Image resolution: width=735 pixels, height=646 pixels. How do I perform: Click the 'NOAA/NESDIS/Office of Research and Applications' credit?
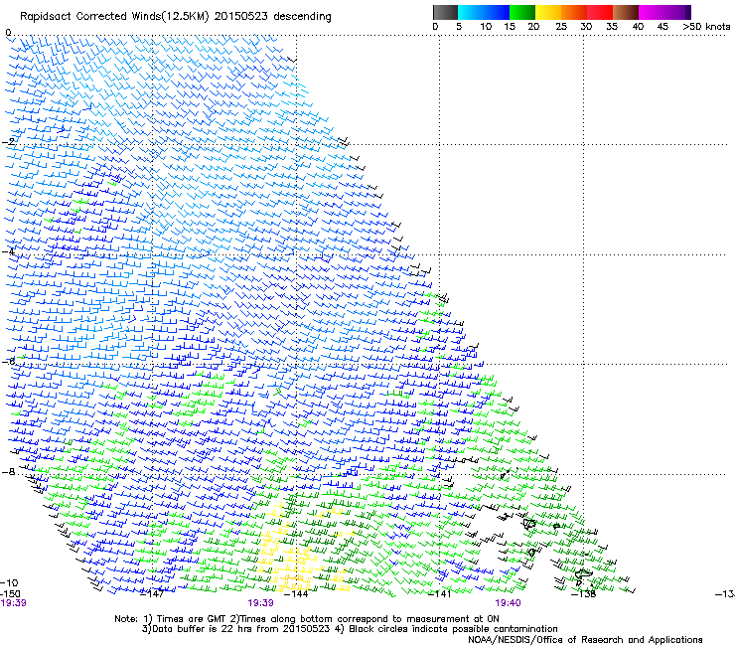585,640
